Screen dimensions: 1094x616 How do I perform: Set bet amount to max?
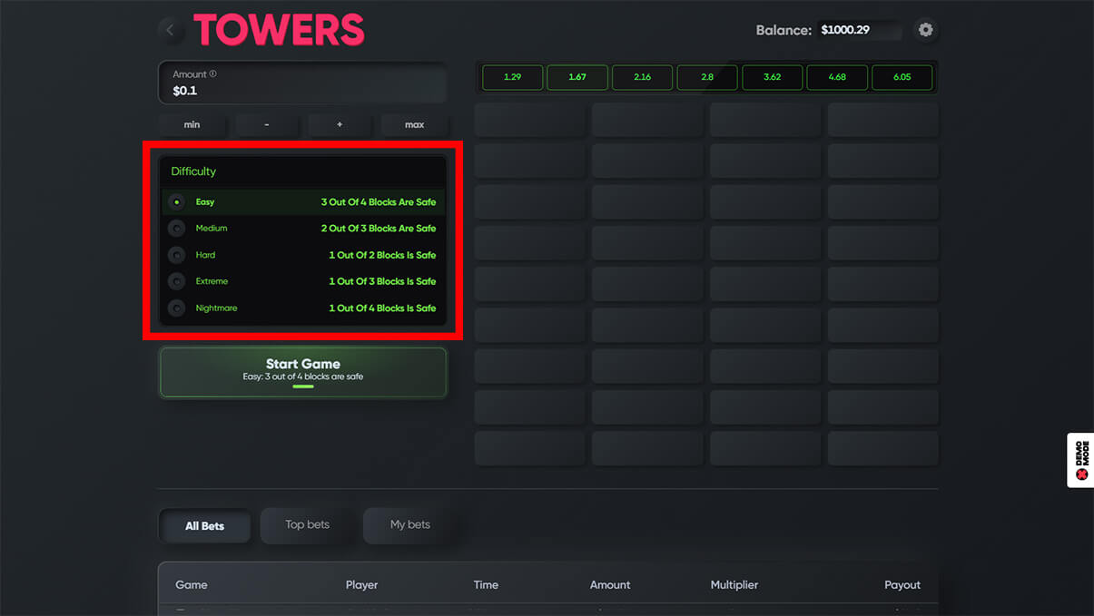(414, 124)
